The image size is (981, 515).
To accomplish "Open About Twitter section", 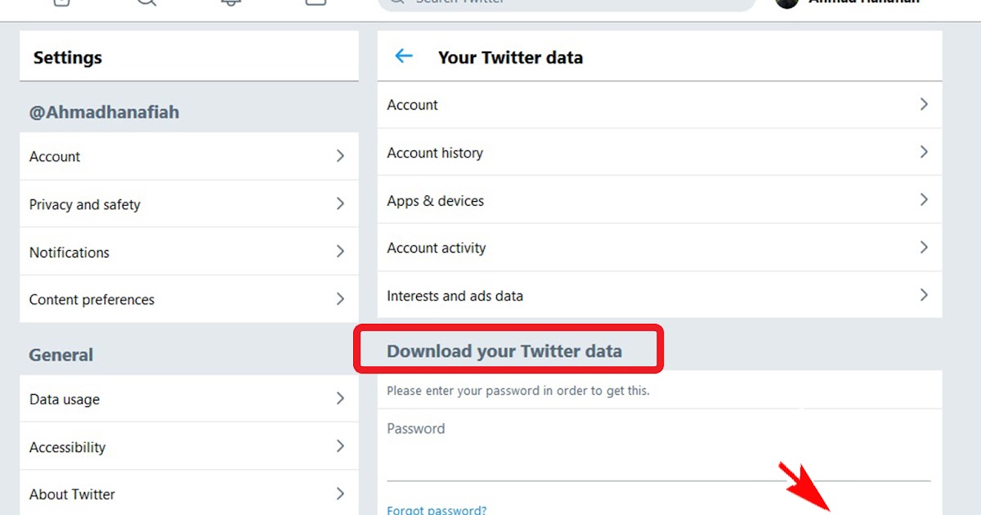I will (189, 494).
